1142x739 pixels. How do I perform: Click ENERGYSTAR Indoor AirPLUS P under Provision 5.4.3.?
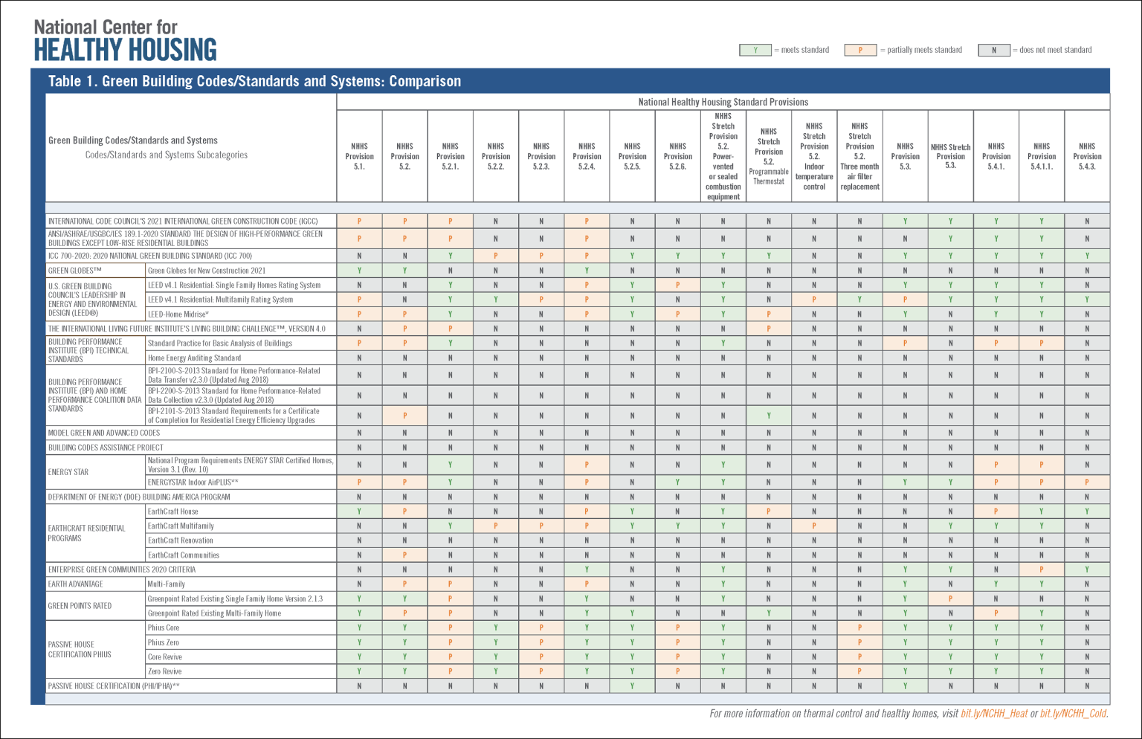click(x=1087, y=483)
